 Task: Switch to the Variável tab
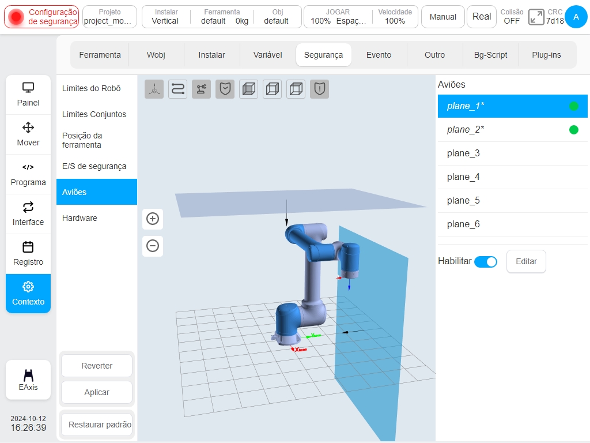point(268,55)
